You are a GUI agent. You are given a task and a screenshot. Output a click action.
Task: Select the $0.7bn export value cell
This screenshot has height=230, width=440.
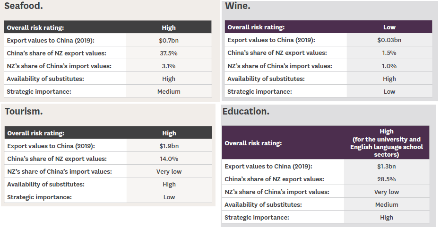pyautogui.click(x=169, y=40)
